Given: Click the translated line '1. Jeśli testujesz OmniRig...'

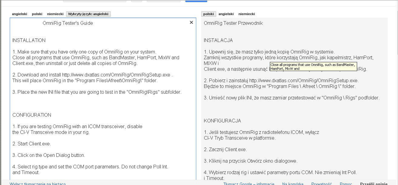Looking at the screenshot, I should (x=261, y=132).
